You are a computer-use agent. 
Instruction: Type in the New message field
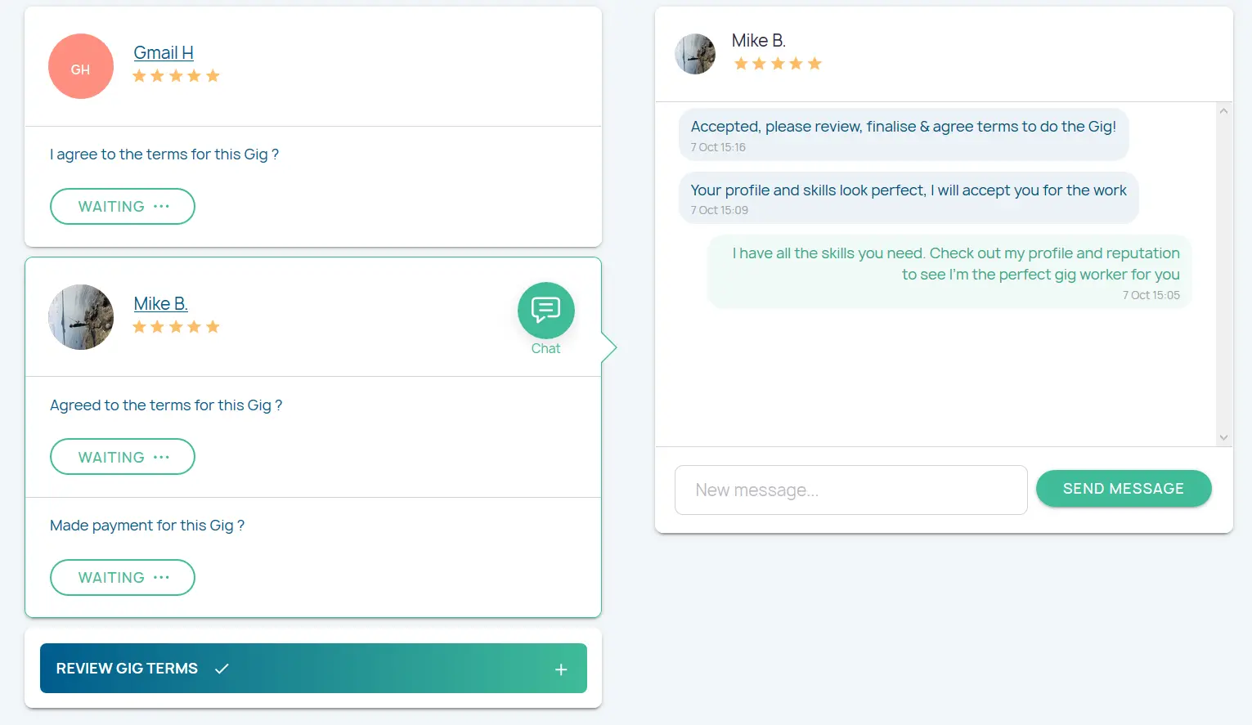[850, 490]
